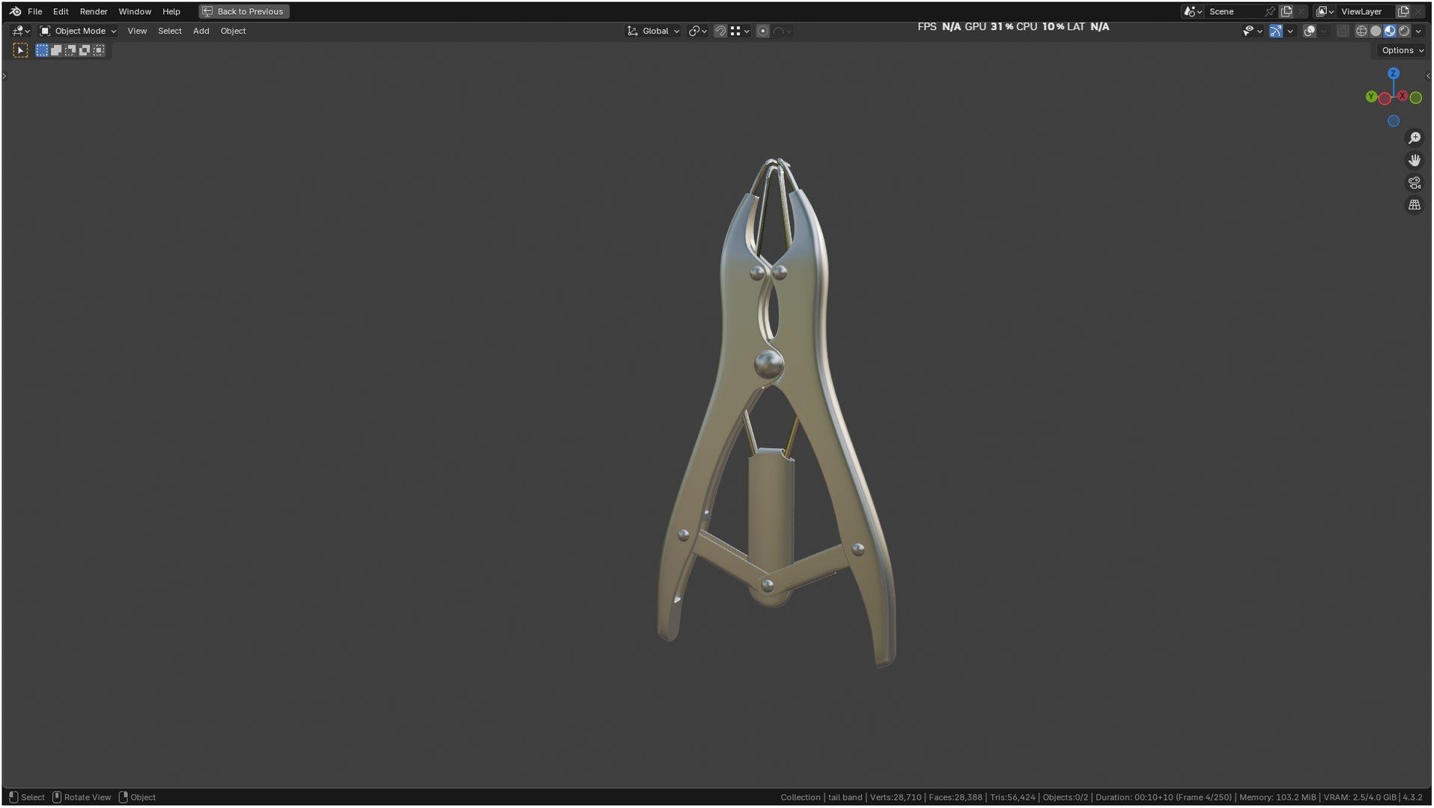This screenshot has width=1434, height=808.
Task: Open Global transform orientation dropdown
Action: click(653, 31)
